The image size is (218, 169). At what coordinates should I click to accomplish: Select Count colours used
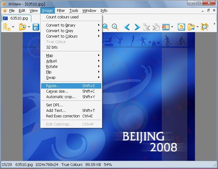click(x=71, y=17)
